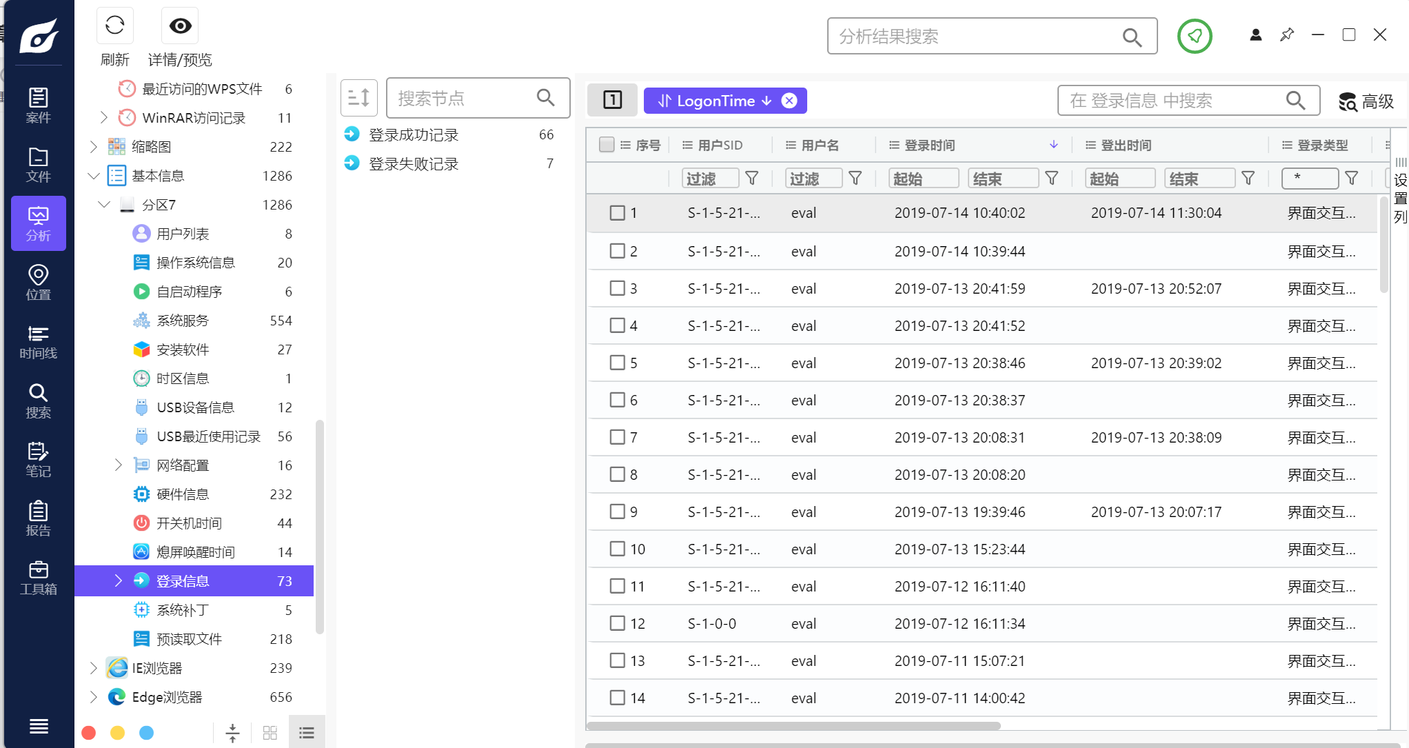
Task: Open the 笔记 (Notes) sidebar section
Action: [x=39, y=459]
